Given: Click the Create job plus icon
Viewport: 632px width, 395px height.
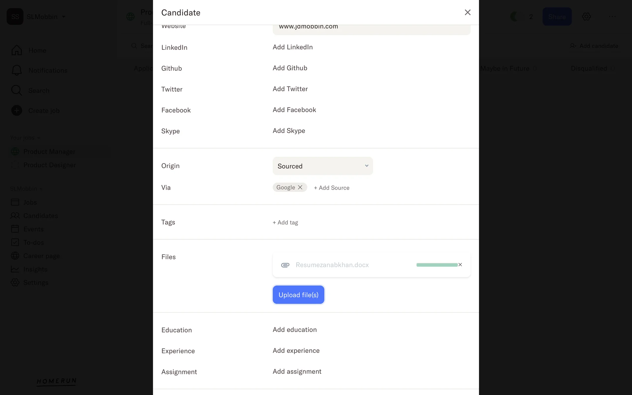Looking at the screenshot, I should click(x=16, y=111).
